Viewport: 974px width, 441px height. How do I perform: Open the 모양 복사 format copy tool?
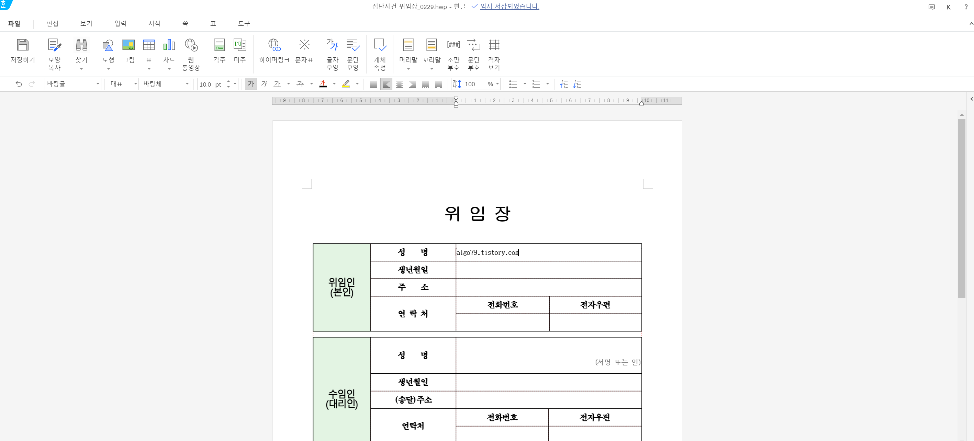point(54,45)
